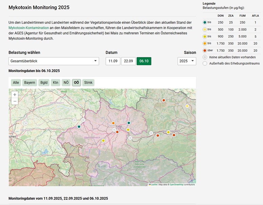The height and width of the screenshot is (205, 263).
Task: Open the red marker at the map's top right
Action: click(x=163, y=100)
